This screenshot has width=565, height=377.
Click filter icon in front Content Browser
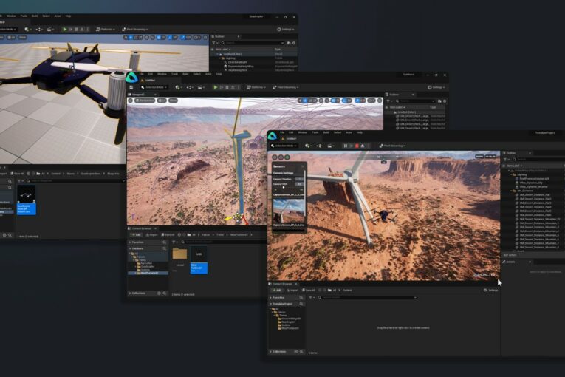tap(311, 298)
